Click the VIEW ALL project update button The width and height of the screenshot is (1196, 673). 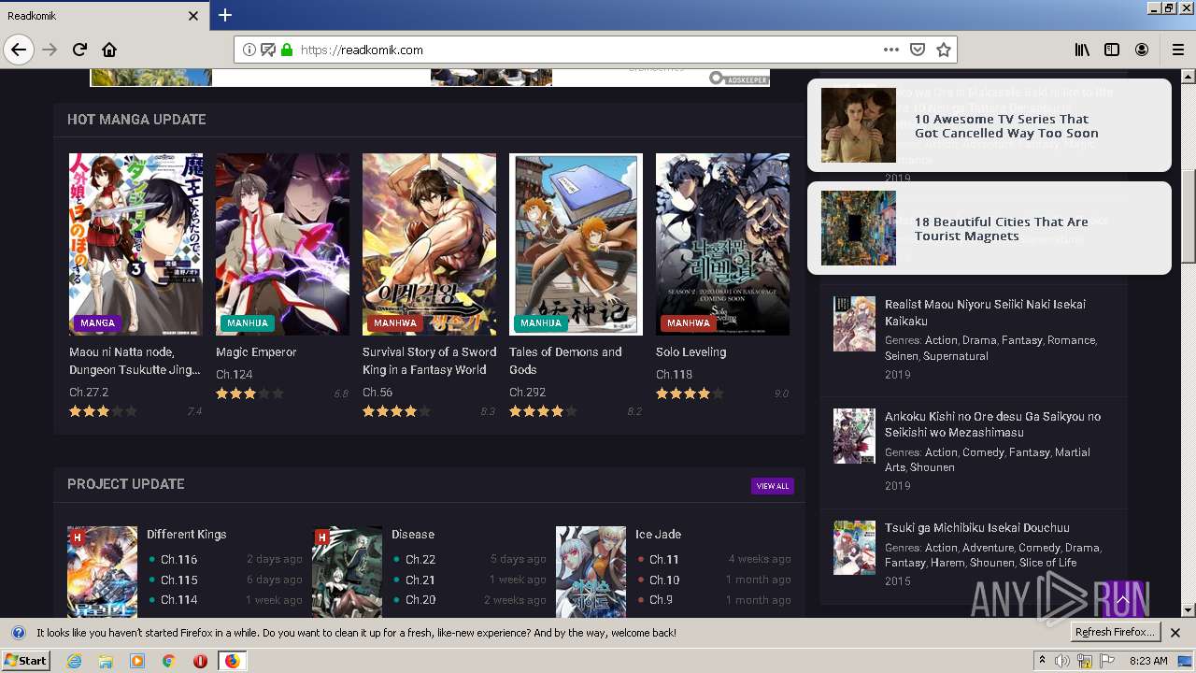click(773, 486)
